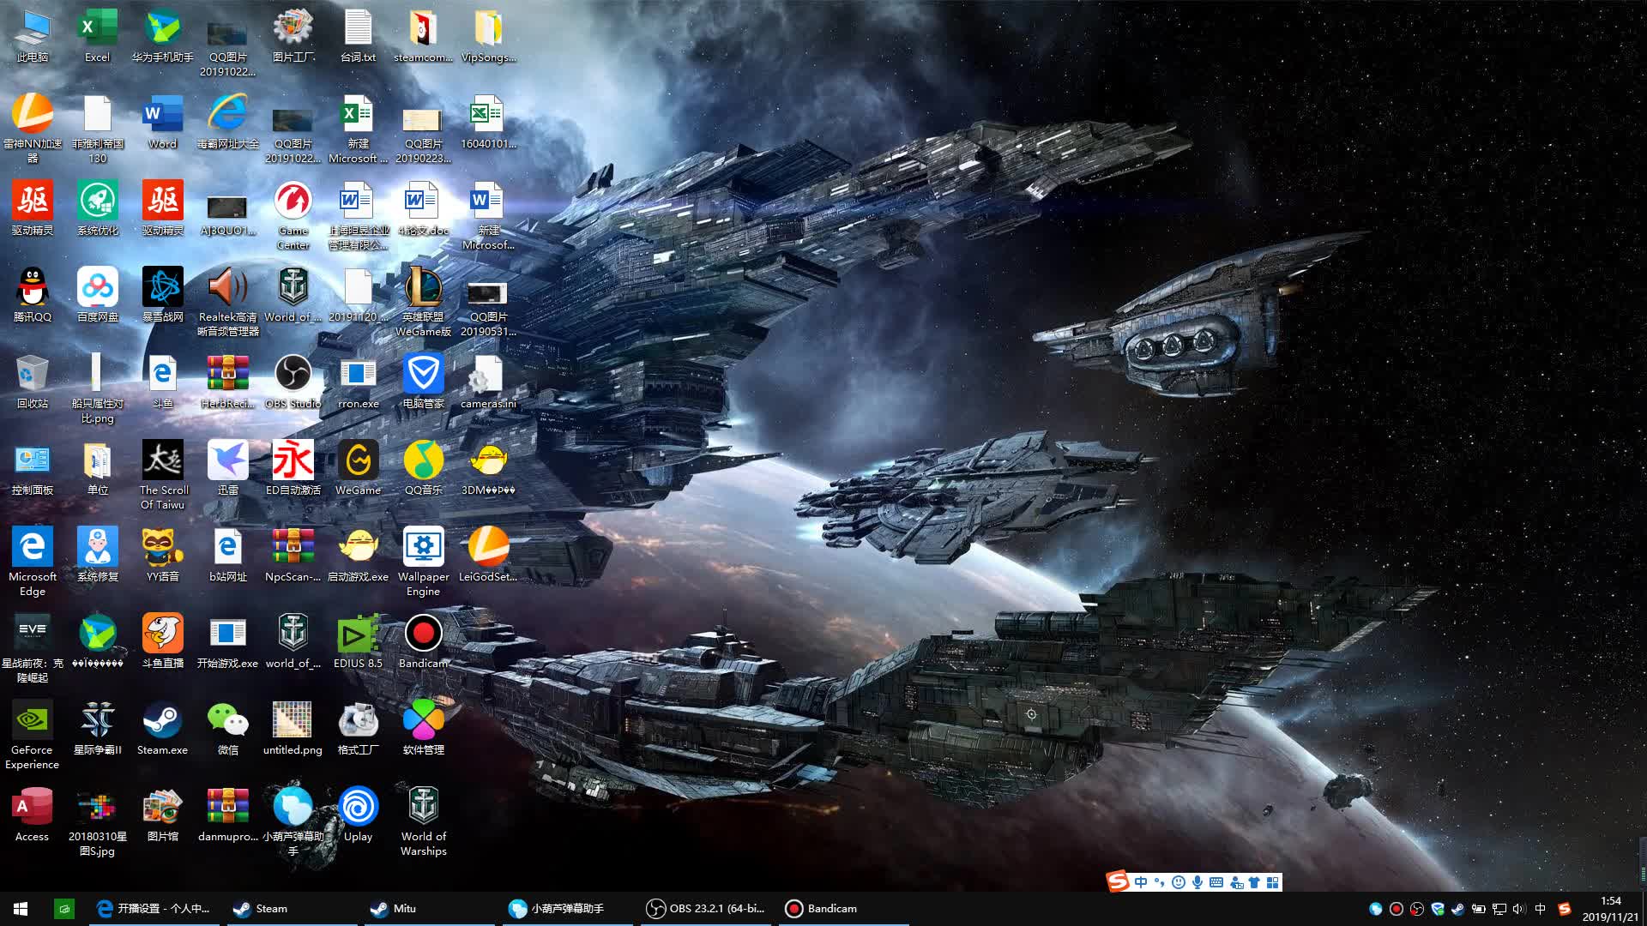Open OBS Studio desktop icon
The width and height of the screenshot is (1647, 926).
click(x=293, y=375)
